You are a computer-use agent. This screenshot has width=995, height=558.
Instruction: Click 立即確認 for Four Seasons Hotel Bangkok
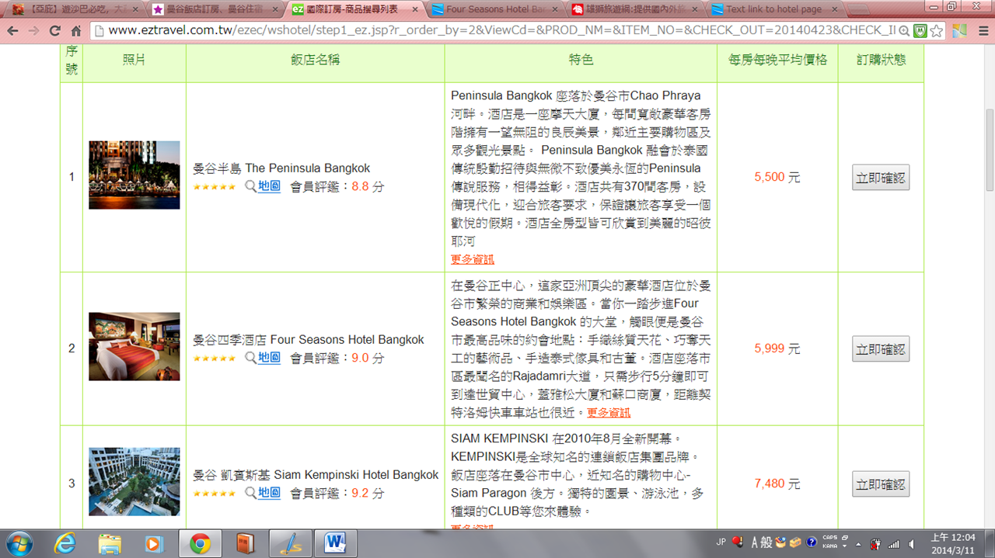point(881,349)
